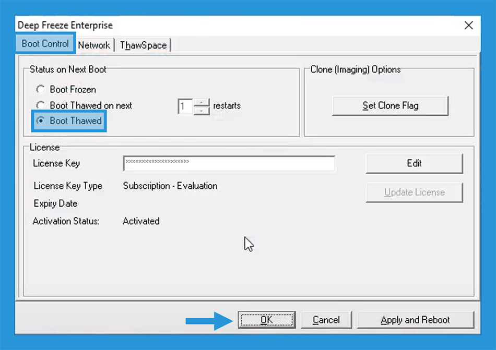Click the Edit license button
This screenshot has height=350, width=496.
414,163
